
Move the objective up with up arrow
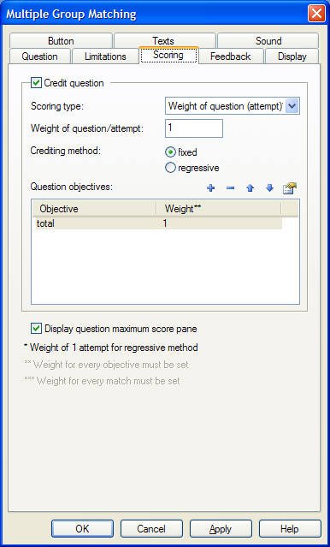(x=250, y=188)
